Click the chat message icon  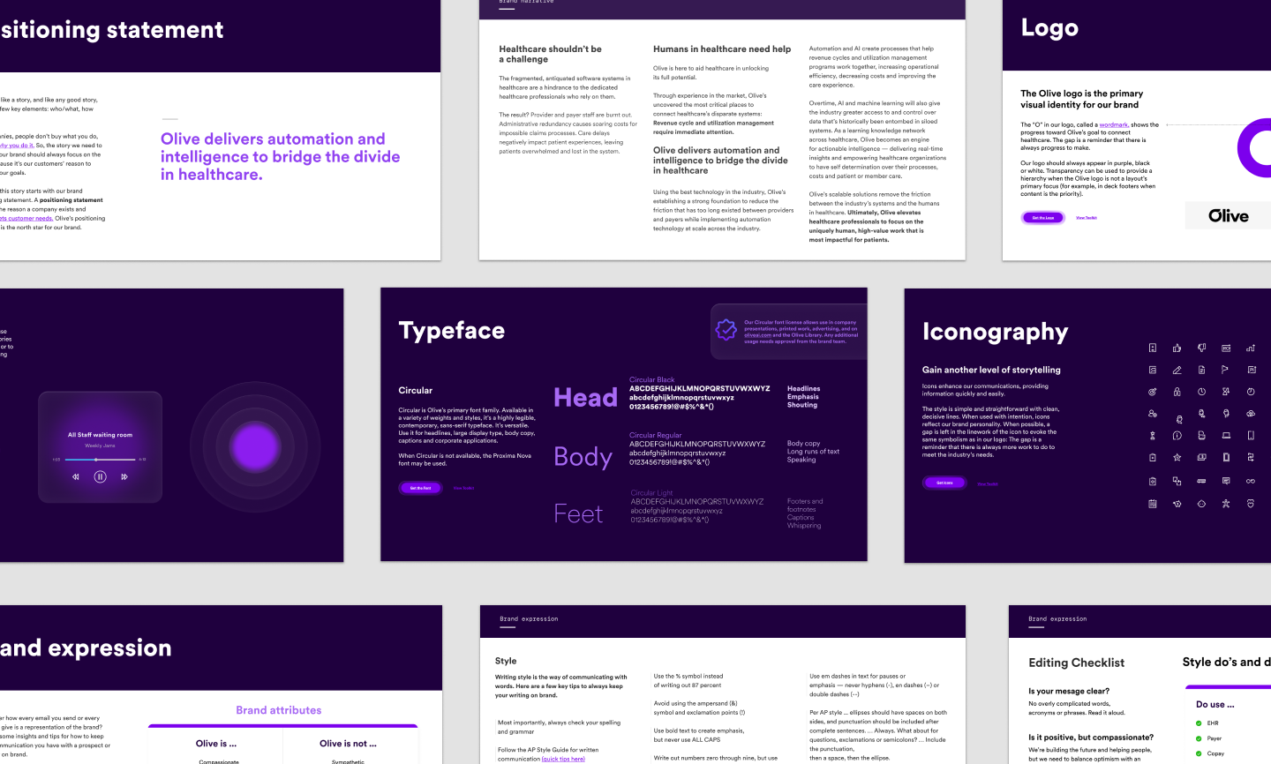(1226, 481)
